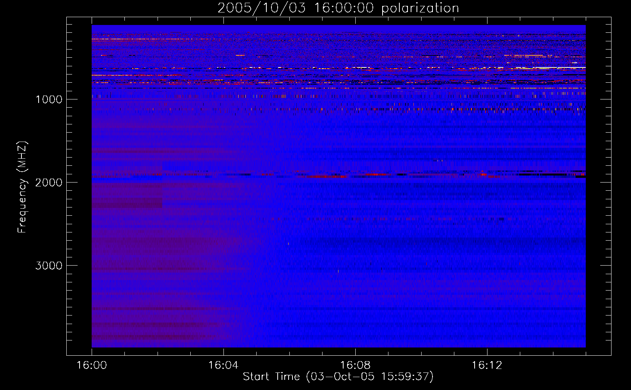
Task: Click the plot title '2005/10/03 16:00:00 polarization'
Action: coord(338,8)
